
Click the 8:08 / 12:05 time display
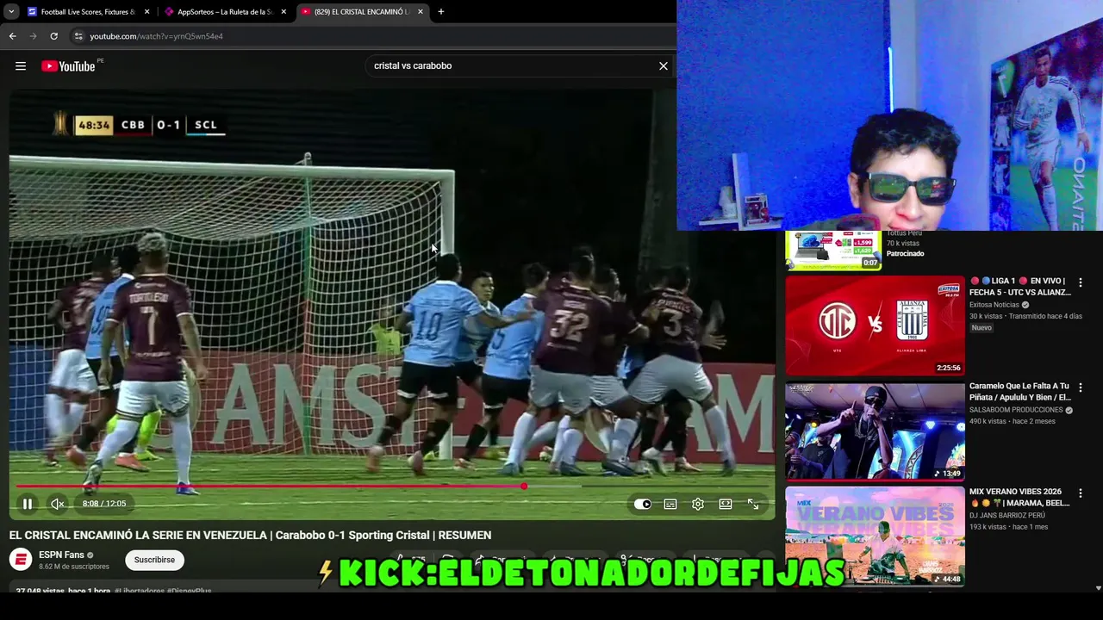point(104,504)
